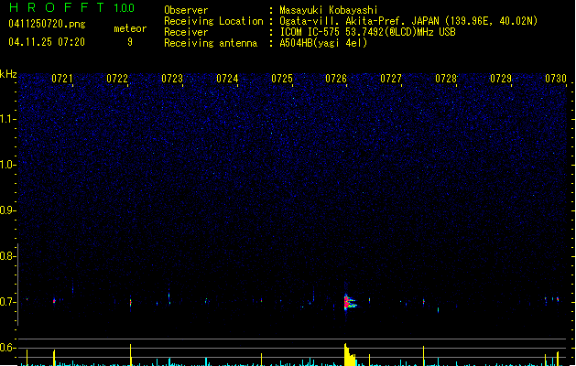Click the 0.9 kHz axis label
The height and width of the screenshot is (366, 576).
point(7,210)
